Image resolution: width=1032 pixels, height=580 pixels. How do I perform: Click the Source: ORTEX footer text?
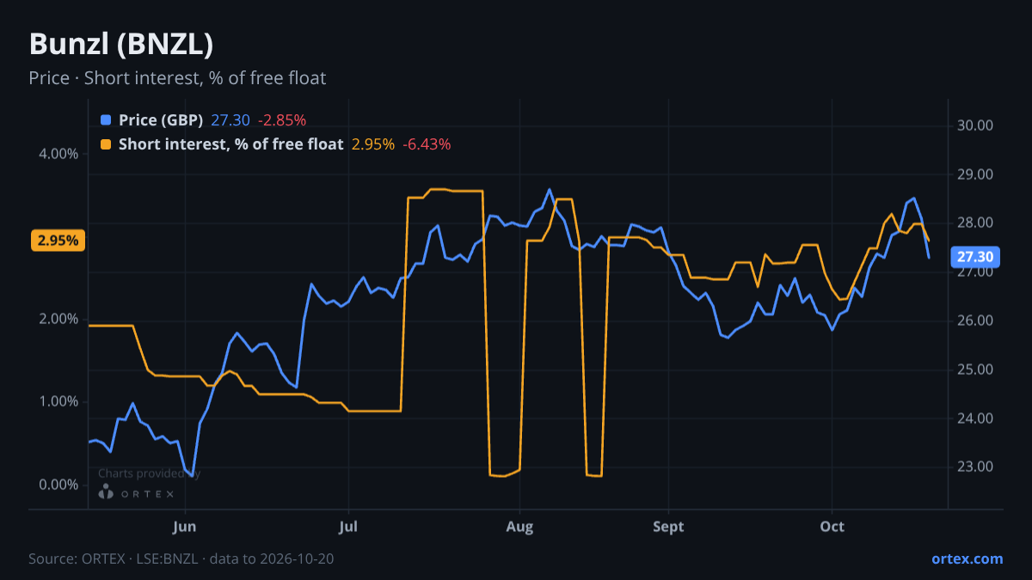click(181, 559)
